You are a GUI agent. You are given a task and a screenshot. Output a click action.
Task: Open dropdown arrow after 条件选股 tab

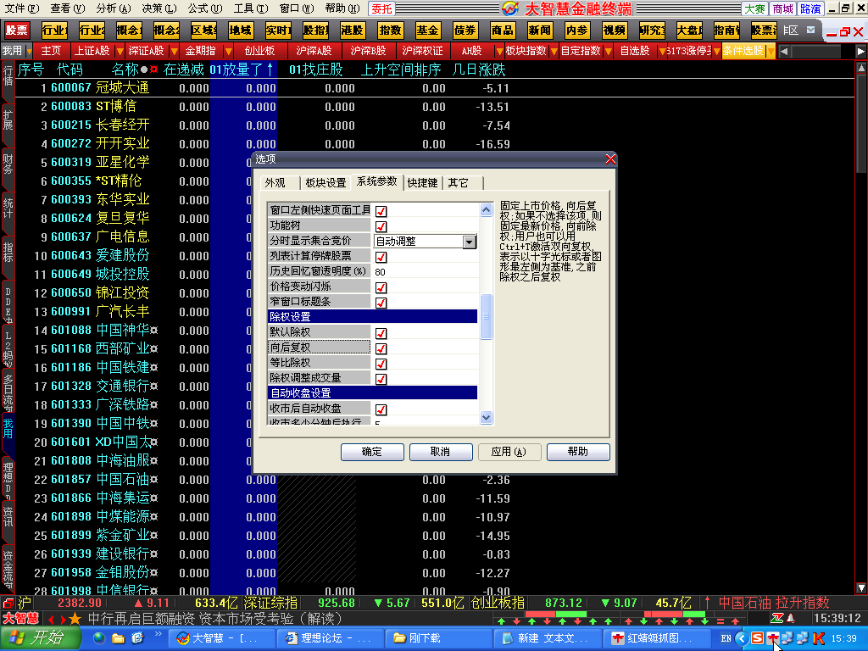pos(771,51)
